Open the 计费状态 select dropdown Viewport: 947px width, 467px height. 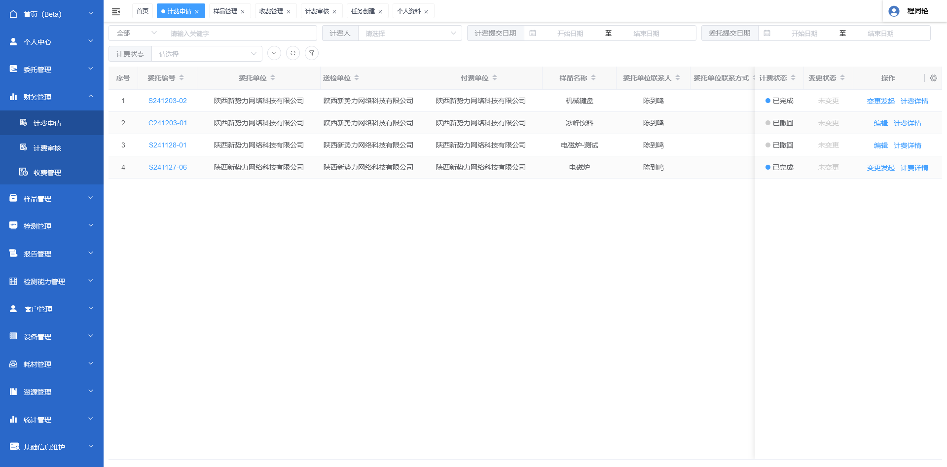coord(207,54)
